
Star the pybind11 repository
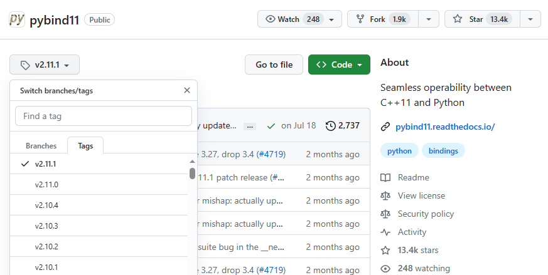point(482,19)
